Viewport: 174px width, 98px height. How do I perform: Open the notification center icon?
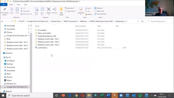(170, 96)
